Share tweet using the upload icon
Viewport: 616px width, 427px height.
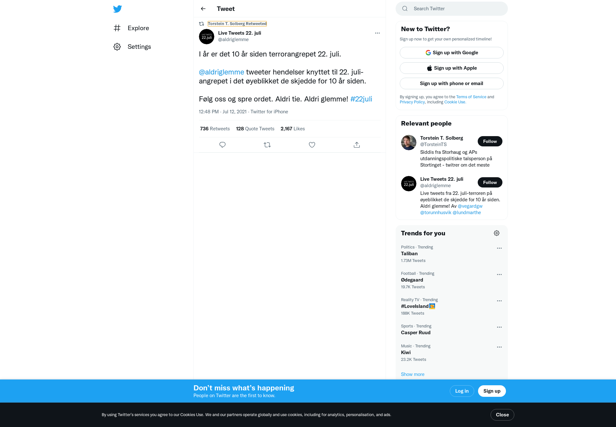tap(357, 145)
